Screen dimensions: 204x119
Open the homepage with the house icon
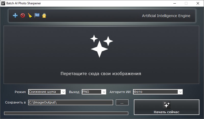[x=44, y=16]
